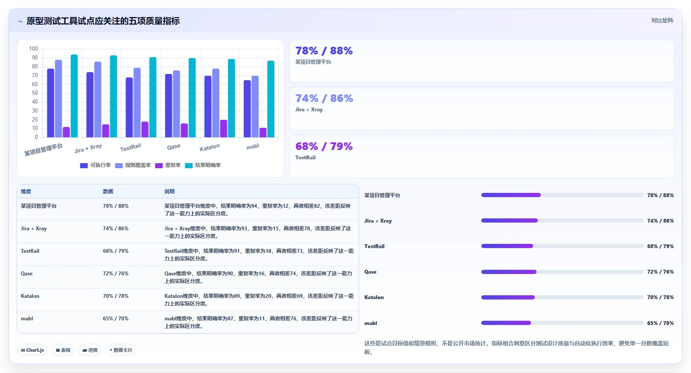Open the 78% / 88% 某项目管理平台 card

[482, 61]
